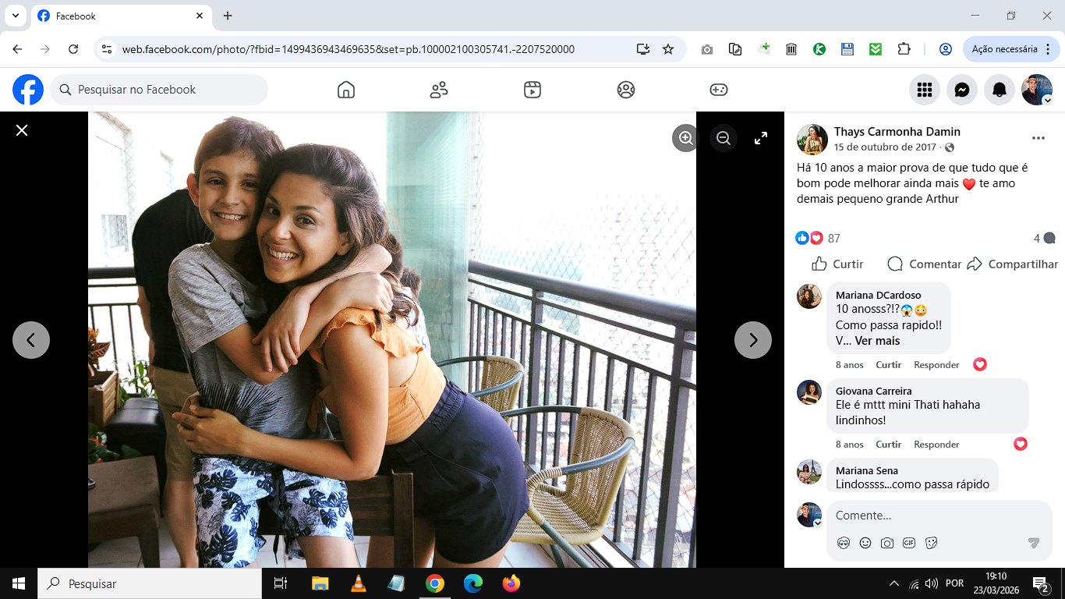Zoom out of the photo
1065x599 pixels.
click(x=724, y=138)
